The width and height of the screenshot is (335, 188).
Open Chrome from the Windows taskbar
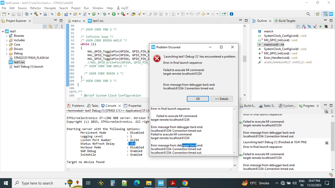coord(185,183)
